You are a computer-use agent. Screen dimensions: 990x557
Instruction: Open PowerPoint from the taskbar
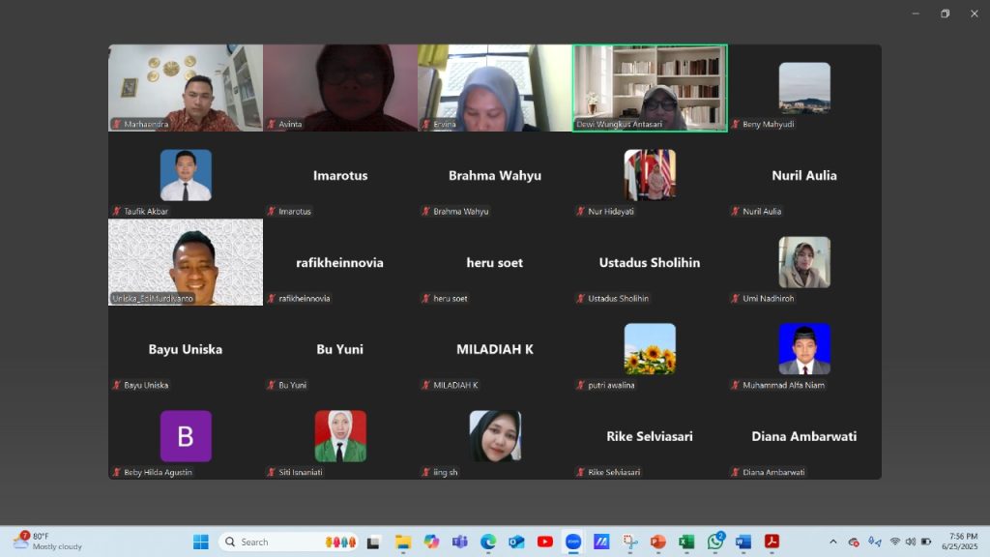point(658,542)
